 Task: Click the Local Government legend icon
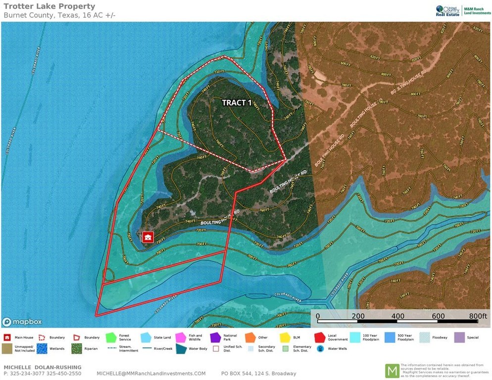point(320,337)
